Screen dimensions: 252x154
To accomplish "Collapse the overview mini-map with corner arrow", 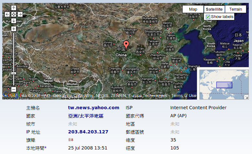I will tap(247, 97).
